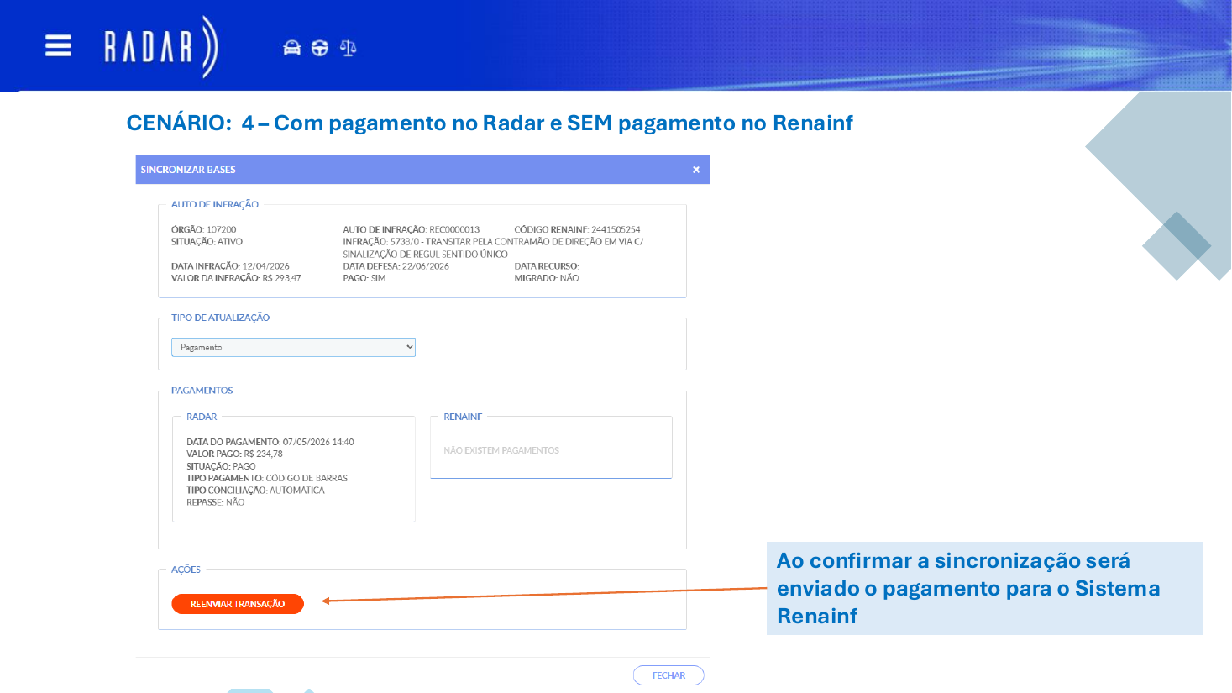Screen dimensions: 1232x693
Task: Click the PAGO: SIM value
Action: tap(364, 278)
